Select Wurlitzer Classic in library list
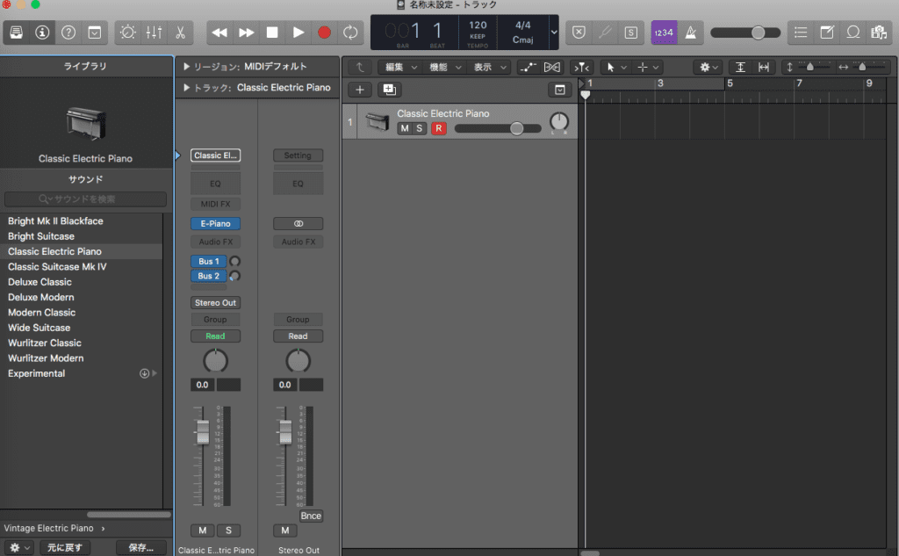The width and height of the screenshot is (899, 556). [81, 343]
